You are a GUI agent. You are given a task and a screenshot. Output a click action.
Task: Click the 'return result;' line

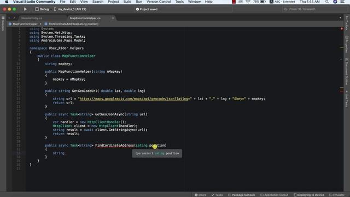pyautogui.click(x=66, y=134)
